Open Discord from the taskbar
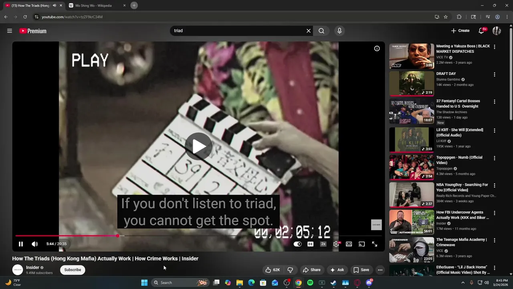This screenshot has height=289, width=513. [369, 283]
